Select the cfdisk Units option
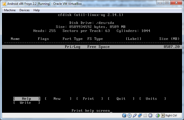 tap(153, 99)
